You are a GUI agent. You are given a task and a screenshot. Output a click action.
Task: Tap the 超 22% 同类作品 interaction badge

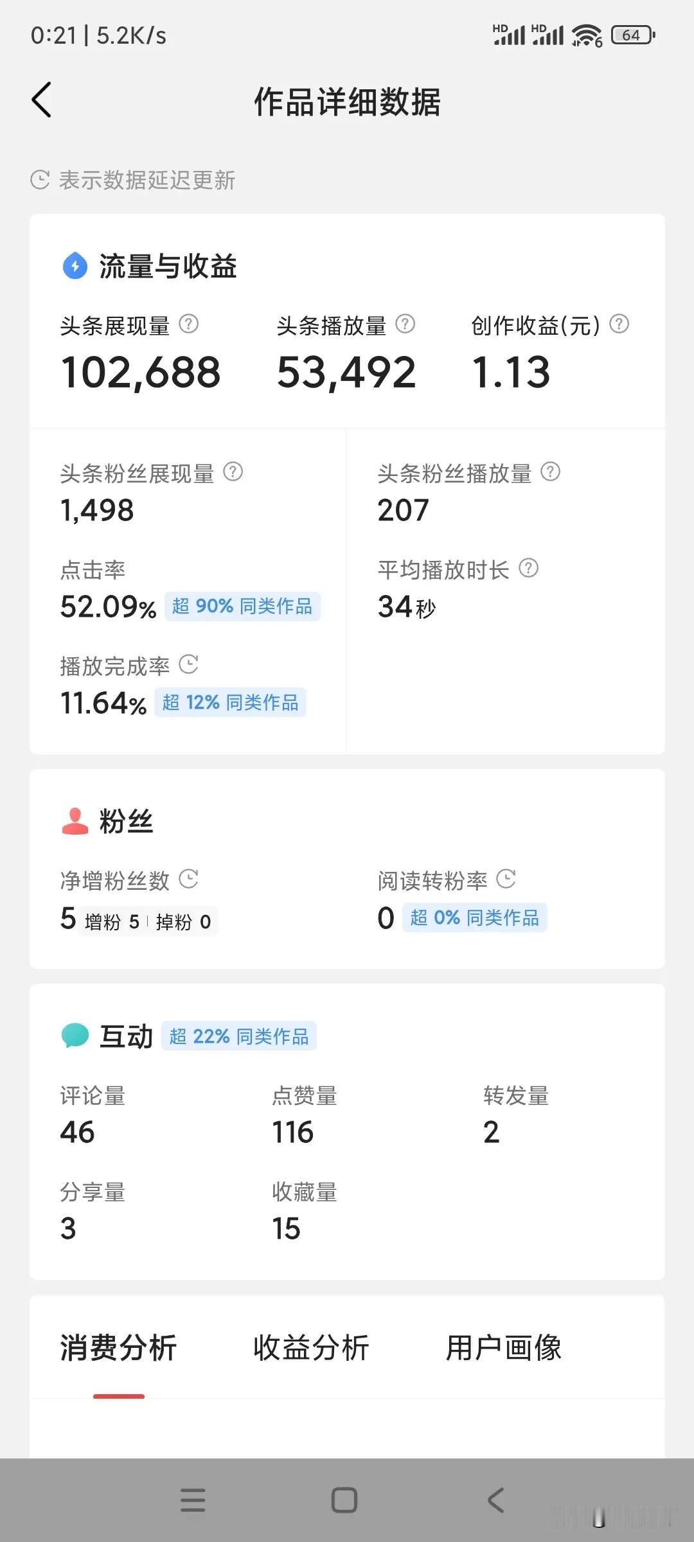click(x=238, y=1036)
